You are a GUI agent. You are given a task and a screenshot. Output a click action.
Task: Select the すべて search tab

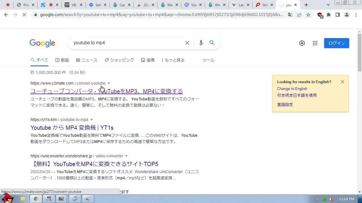tap(39, 60)
